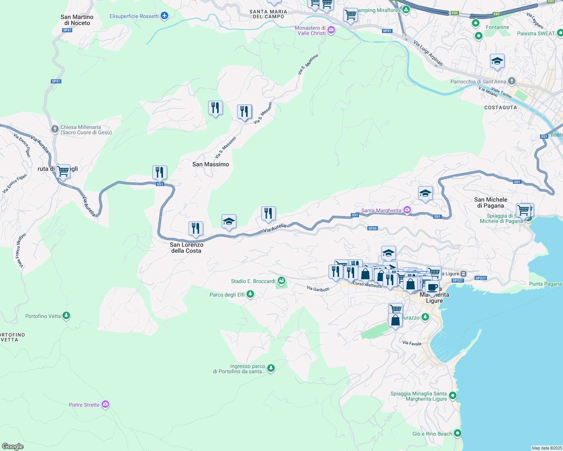This screenshot has width=563, height=451.
Task: Select the church icon at Parrocchia di Sant'Anna
Action: coord(511,81)
